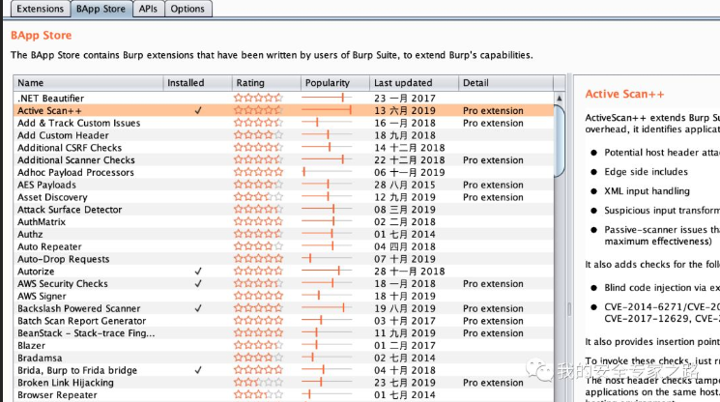This screenshot has height=402, width=720.
Task: Click the installed checkmark for Backslash Powered Scanner
Action: coord(198,308)
